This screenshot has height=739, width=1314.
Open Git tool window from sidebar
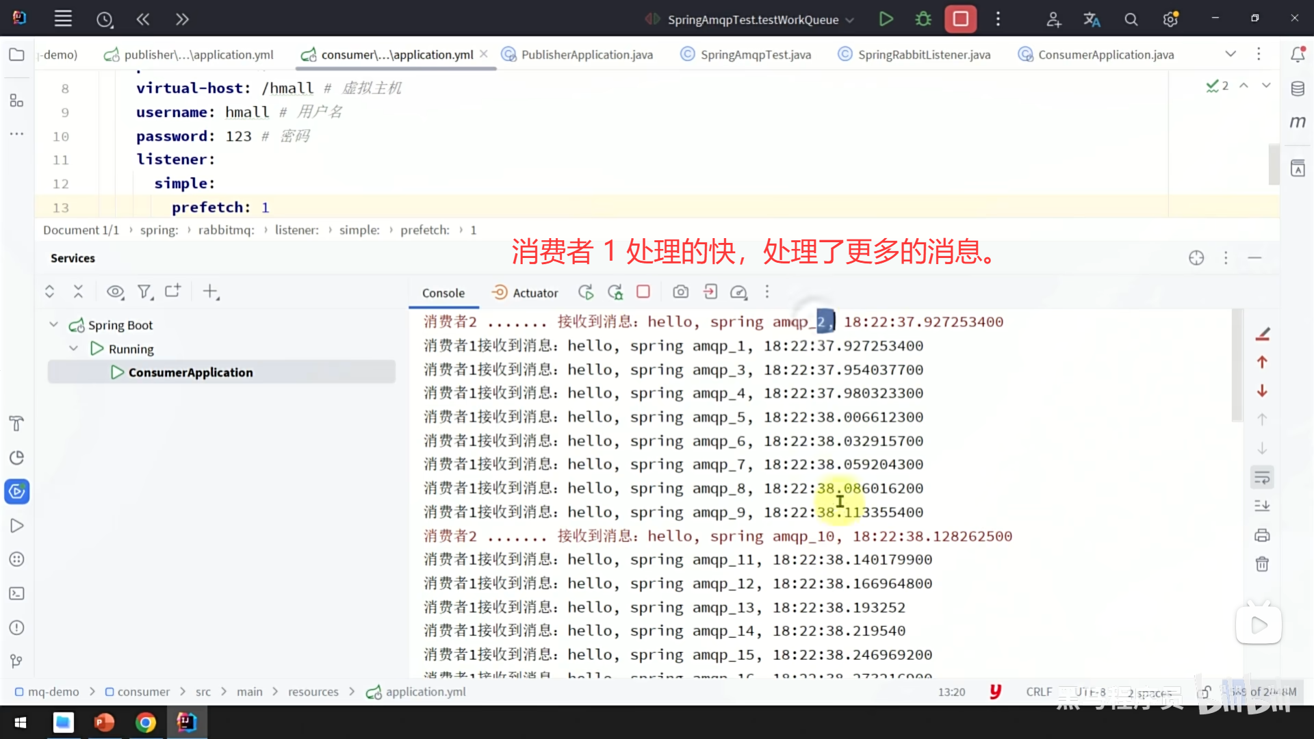[16, 661]
